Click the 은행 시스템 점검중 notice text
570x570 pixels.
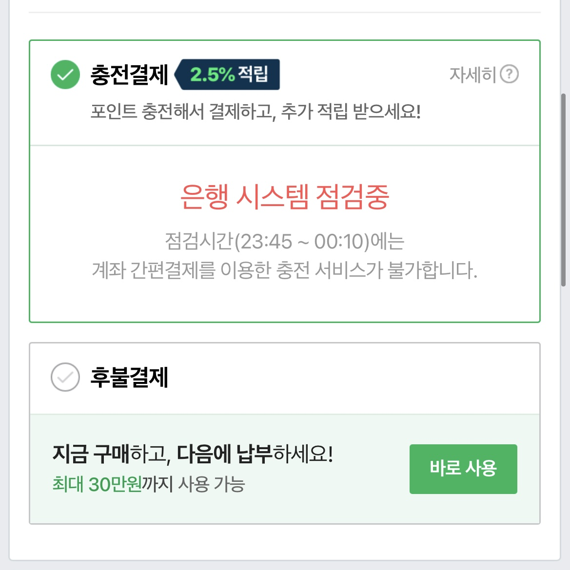(x=285, y=197)
